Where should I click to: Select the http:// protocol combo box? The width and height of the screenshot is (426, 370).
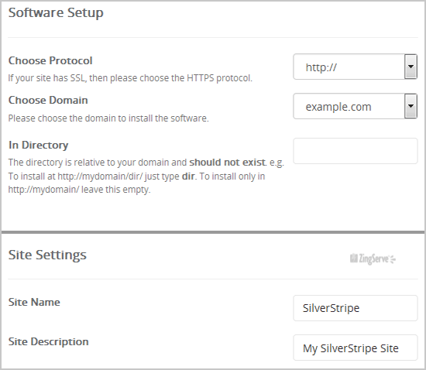(355, 67)
